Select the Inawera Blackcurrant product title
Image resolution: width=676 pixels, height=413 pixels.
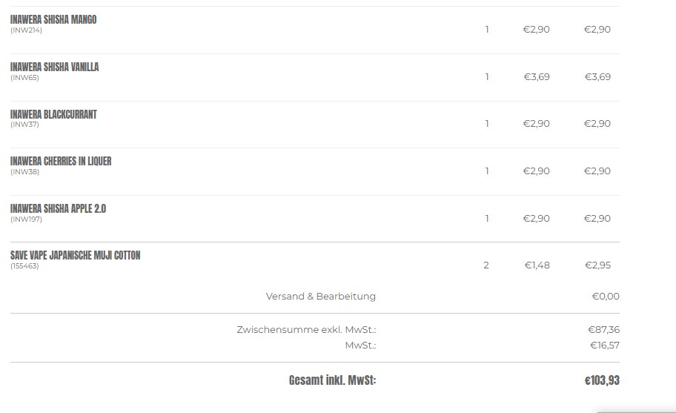(x=53, y=115)
